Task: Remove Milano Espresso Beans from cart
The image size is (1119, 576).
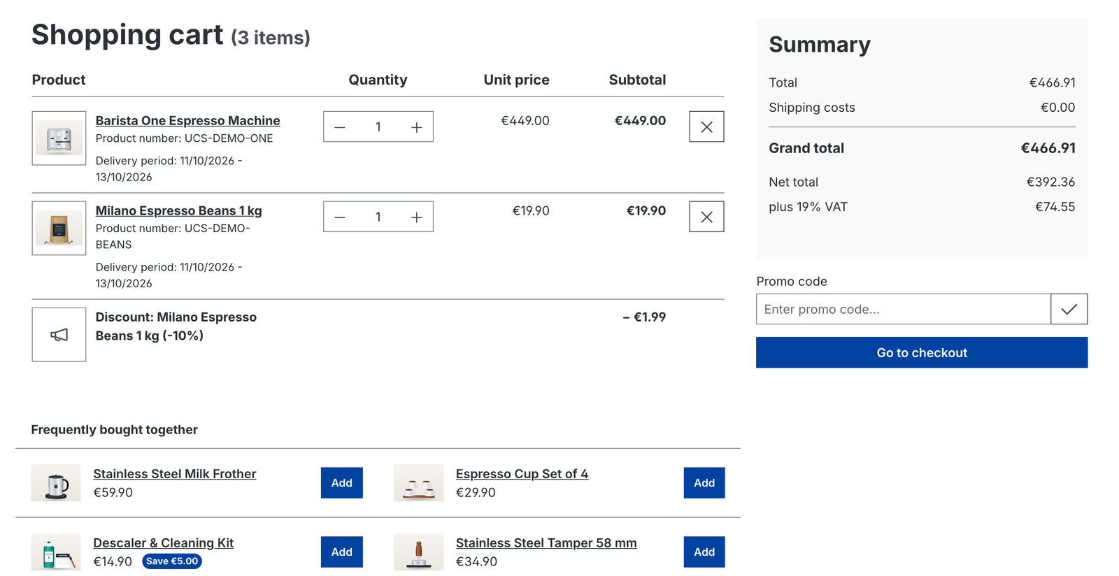Action: click(x=706, y=217)
